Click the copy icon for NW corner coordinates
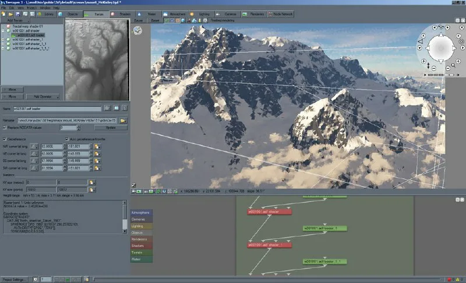The image size is (466, 283). [x=97, y=147]
